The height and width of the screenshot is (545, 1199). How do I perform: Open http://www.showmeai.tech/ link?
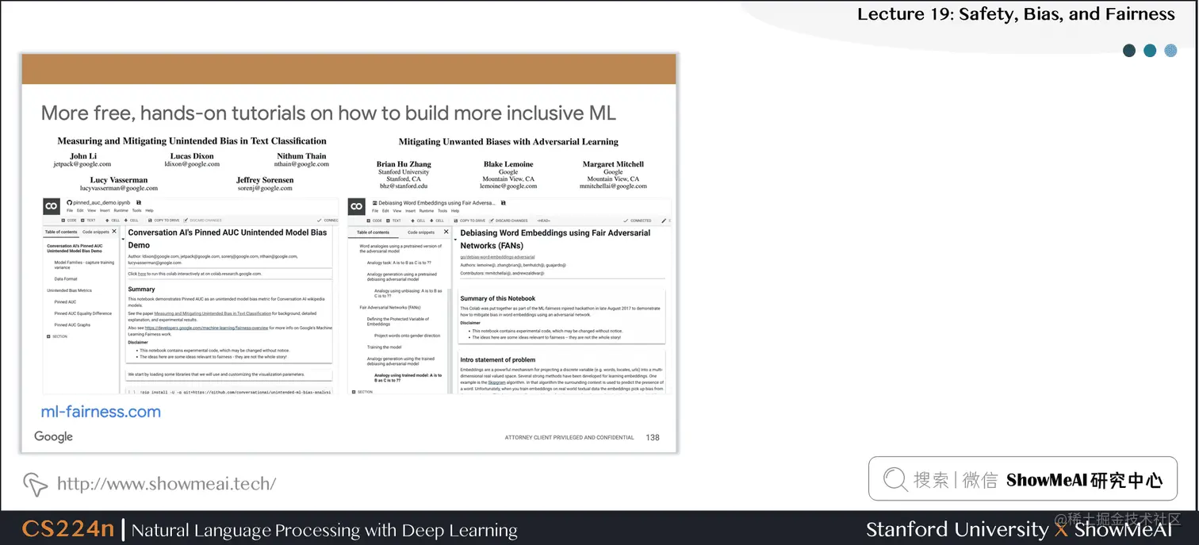point(167,483)
